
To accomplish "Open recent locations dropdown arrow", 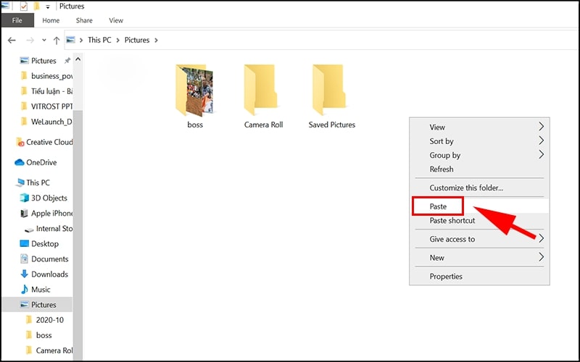I will pos(44,40).
